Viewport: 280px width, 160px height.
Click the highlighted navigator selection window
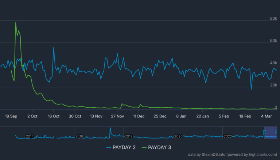pos(271,132)
